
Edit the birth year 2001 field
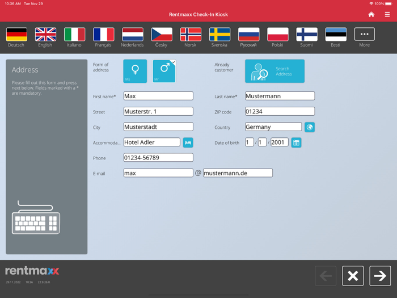280,142
